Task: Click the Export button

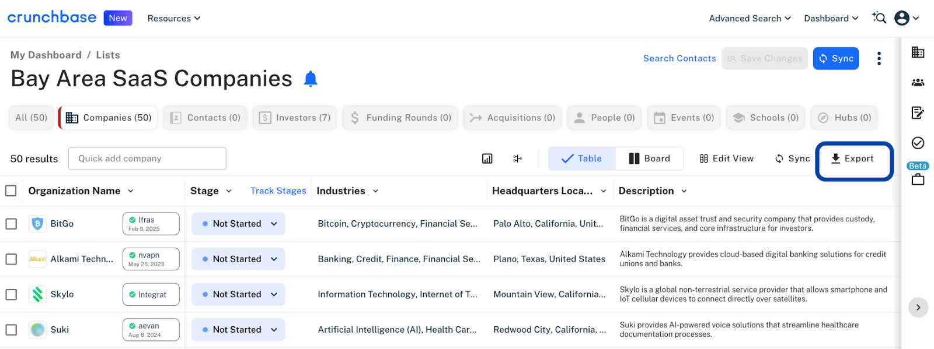Action: click(853, 158)
